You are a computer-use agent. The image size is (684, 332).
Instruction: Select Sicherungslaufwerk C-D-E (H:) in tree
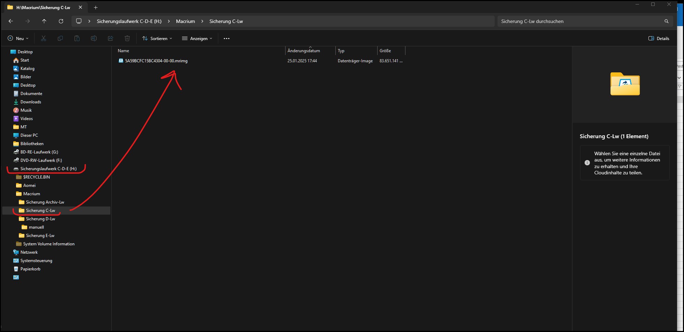(48, 169)
